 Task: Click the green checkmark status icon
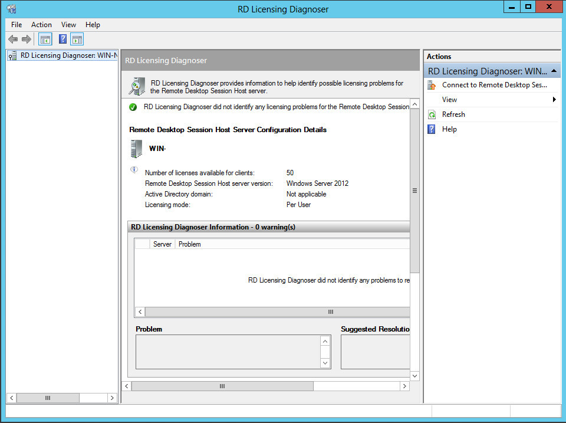click(133, 107)
